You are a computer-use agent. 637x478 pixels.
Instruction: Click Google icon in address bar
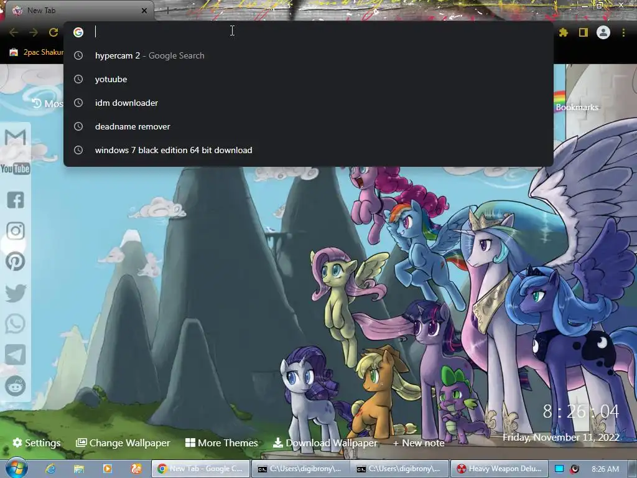(x=78, y=32)
